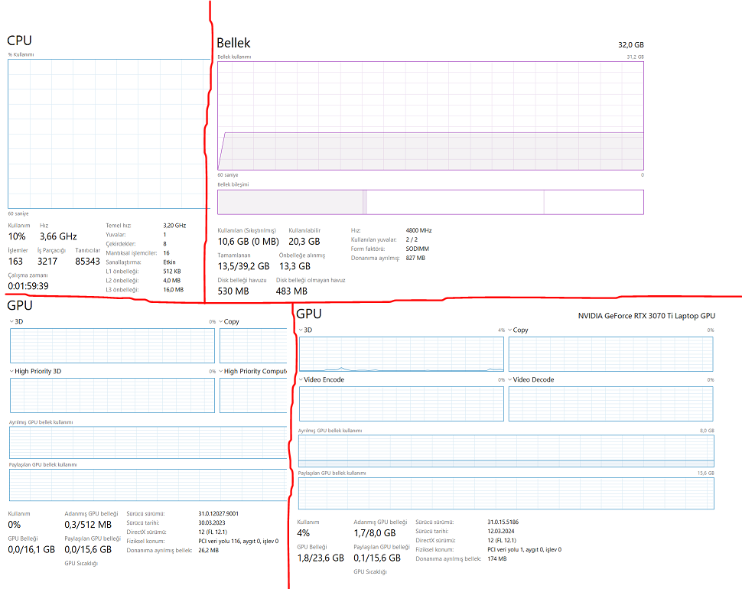Click the L2 önbelleği value 4,0 MB
742x589 pixels.
pos(172,281)
